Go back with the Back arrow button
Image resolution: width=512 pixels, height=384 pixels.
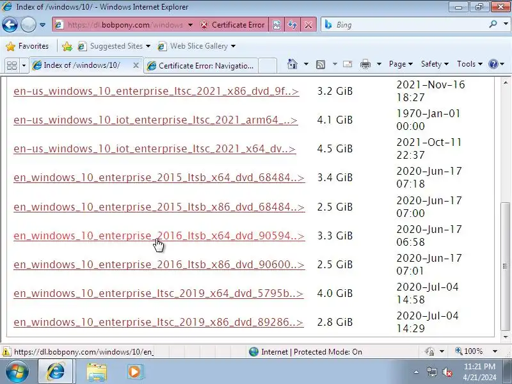[10, 24]
